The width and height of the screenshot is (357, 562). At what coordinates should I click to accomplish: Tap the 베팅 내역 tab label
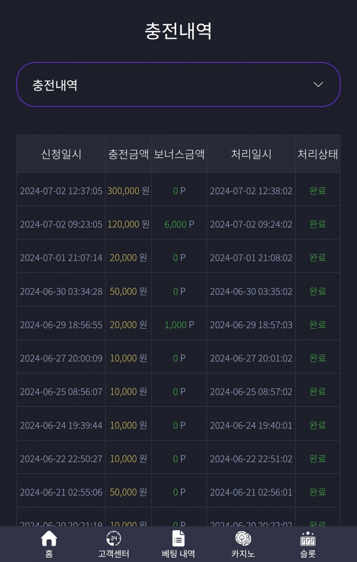pos(178,554)
